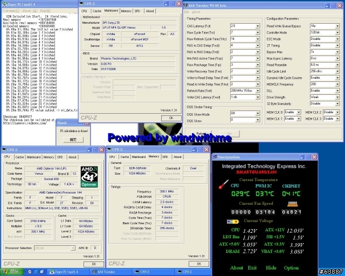This screenshot has width=345, height=276.
Task: Click About in Smartguardian
Action: click(237, 268)
